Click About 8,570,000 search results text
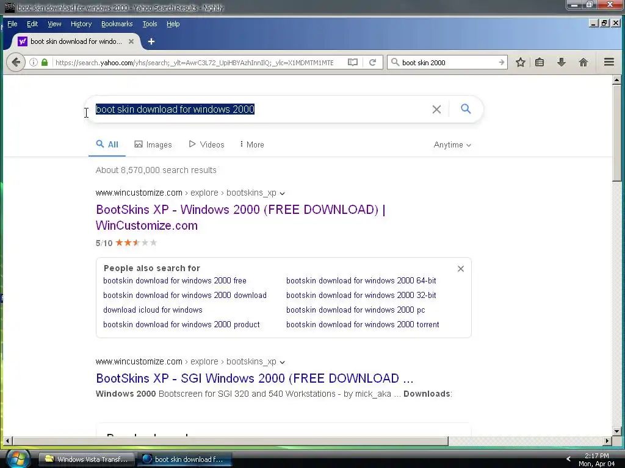The image size is (625, 468). (x=156, y=170)
